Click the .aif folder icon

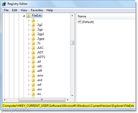click(x=33, y=62)
